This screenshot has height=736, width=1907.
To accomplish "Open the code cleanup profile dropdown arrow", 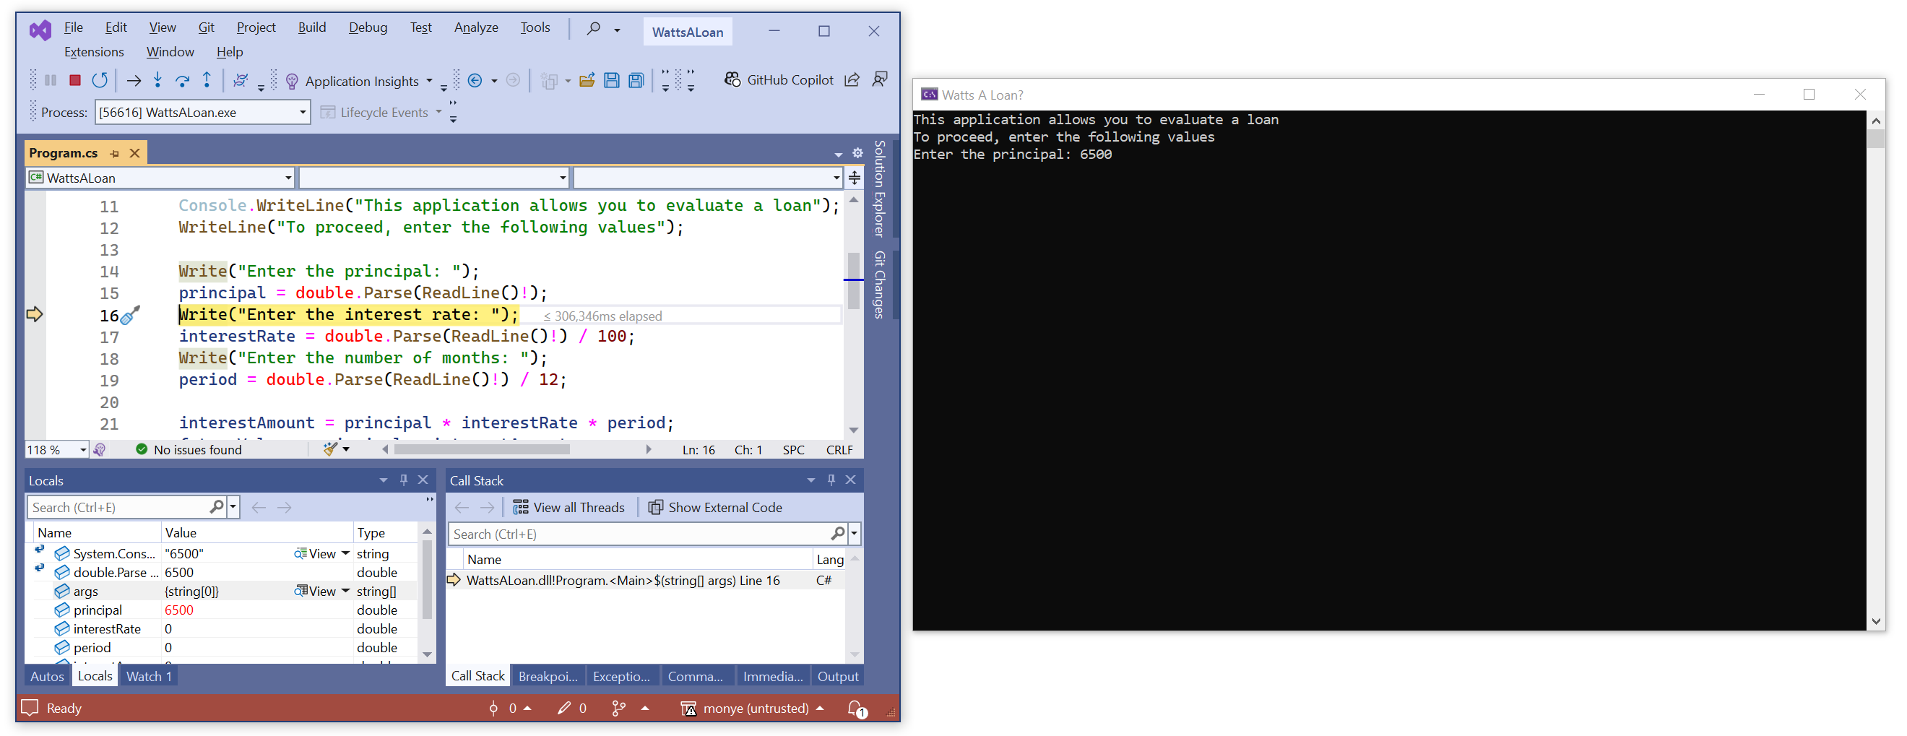I will (346, 449).
